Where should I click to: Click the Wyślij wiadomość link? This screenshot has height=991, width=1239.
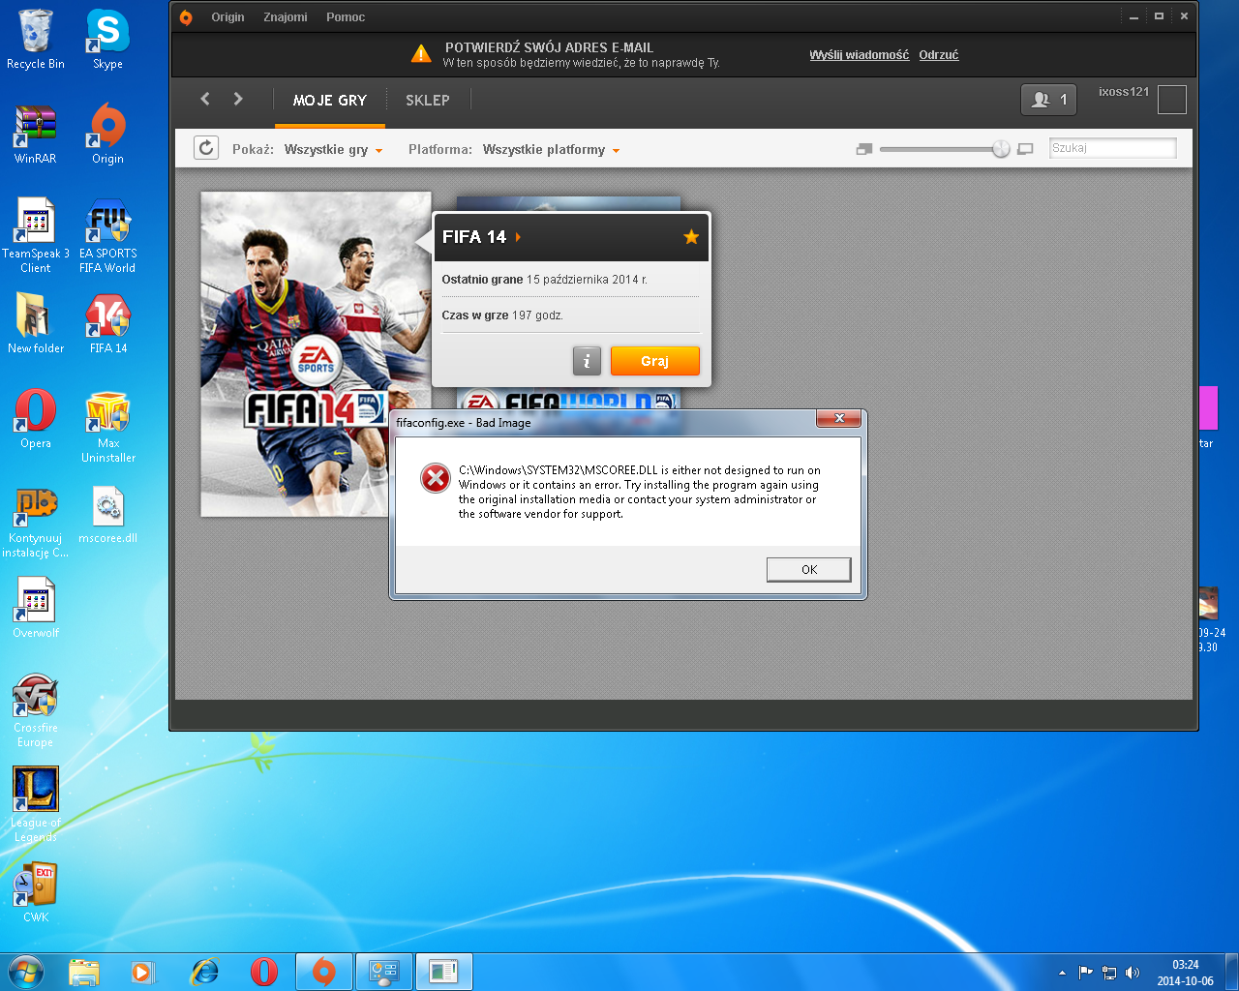[x=860, y=55]
